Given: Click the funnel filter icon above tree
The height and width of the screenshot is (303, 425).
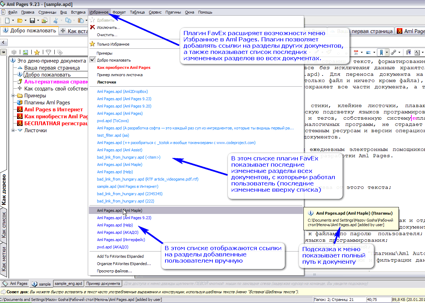Looking at the screenshot, I should 48,53.
